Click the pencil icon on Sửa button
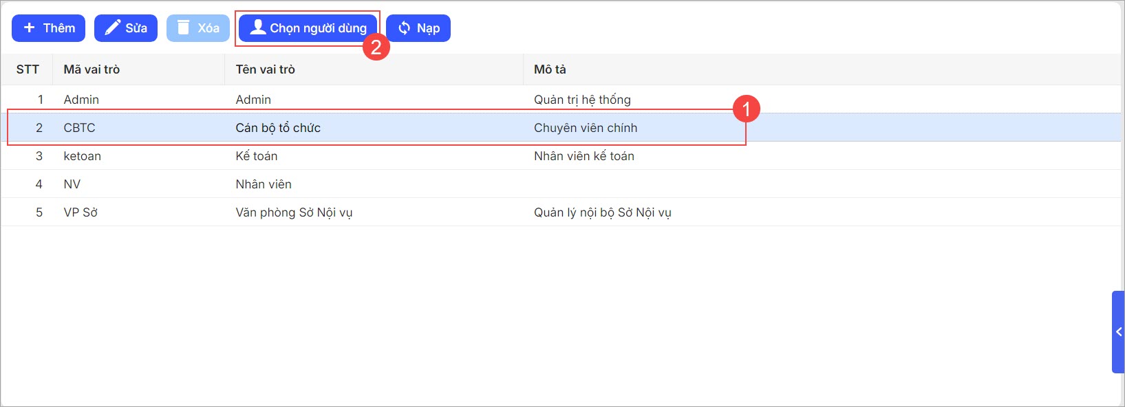 pyautogui.click(x=112, y=27)
